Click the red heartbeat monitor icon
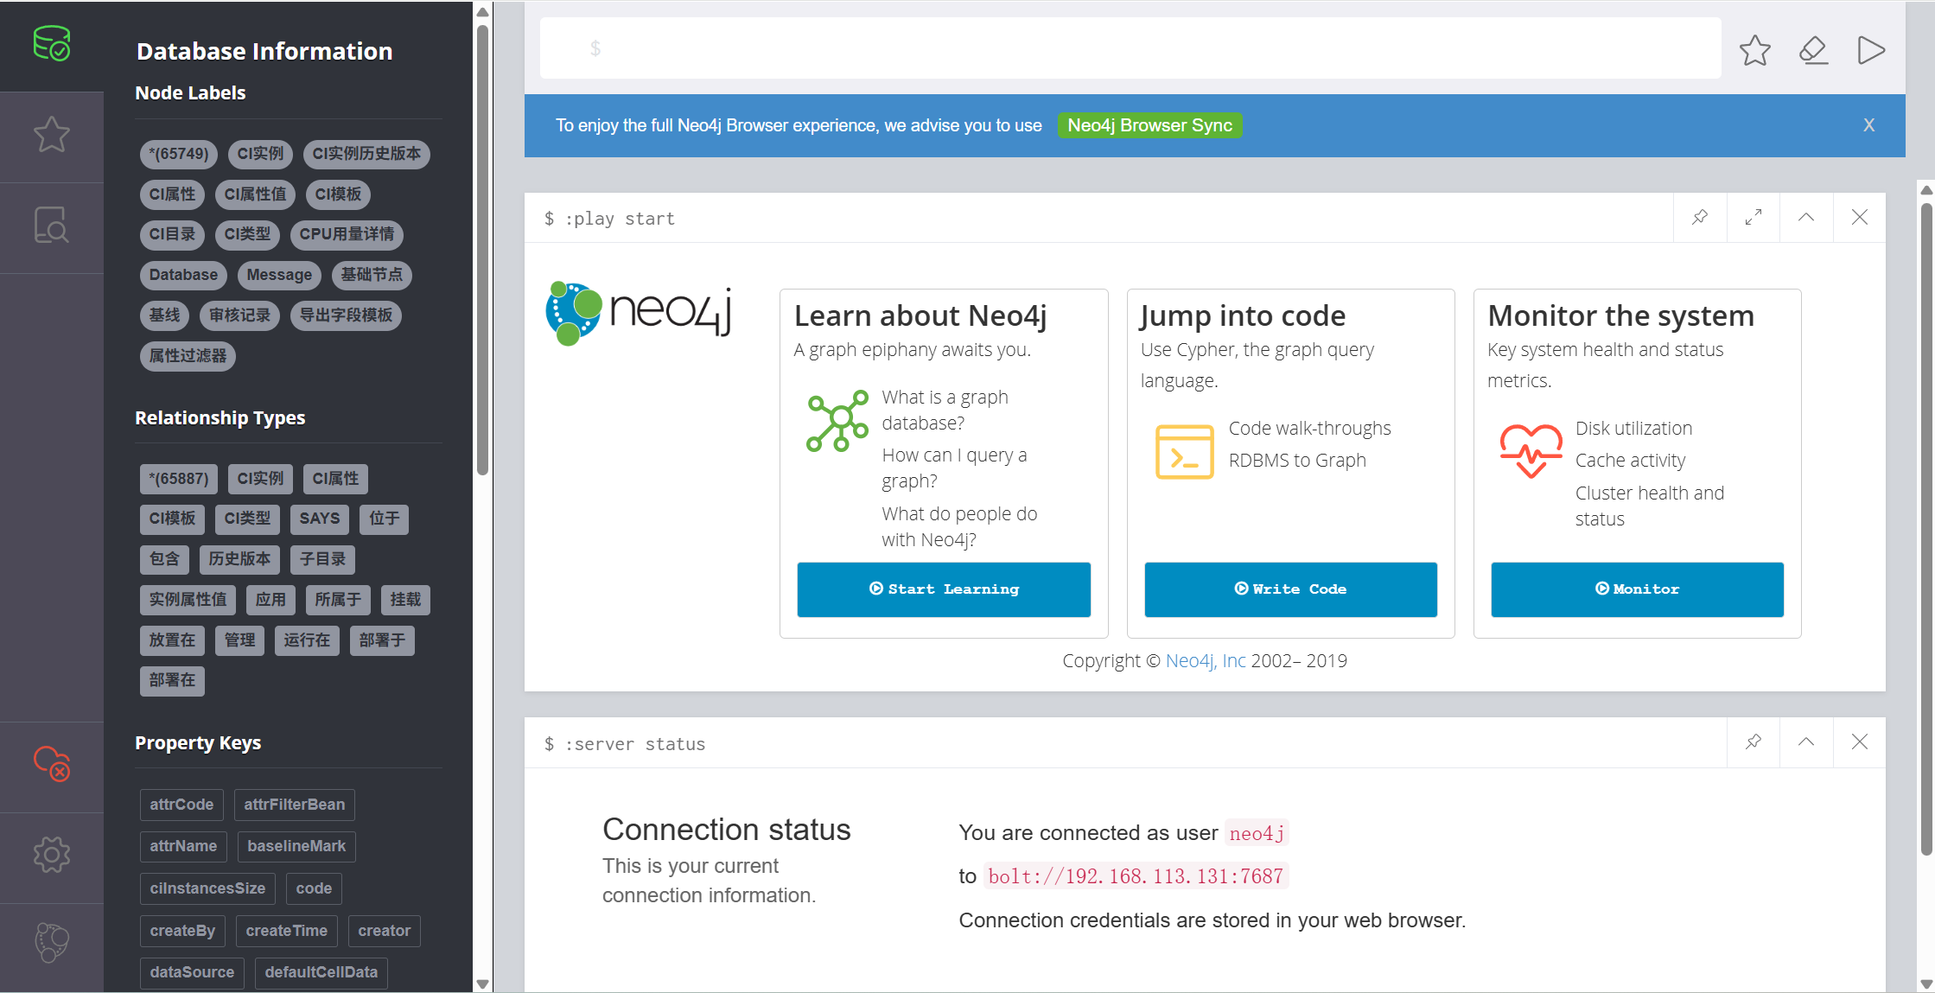 pyautogui.click(x=1531, y=451)
